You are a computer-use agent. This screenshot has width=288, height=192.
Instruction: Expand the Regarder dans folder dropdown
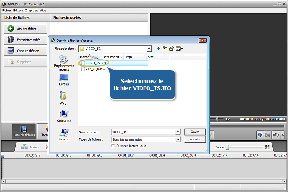[x=149, y=49]
